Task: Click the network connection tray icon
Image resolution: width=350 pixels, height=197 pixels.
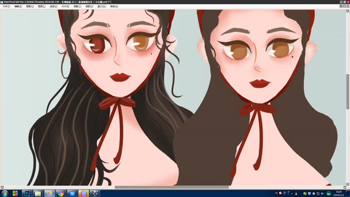Action: click(318, 194)
